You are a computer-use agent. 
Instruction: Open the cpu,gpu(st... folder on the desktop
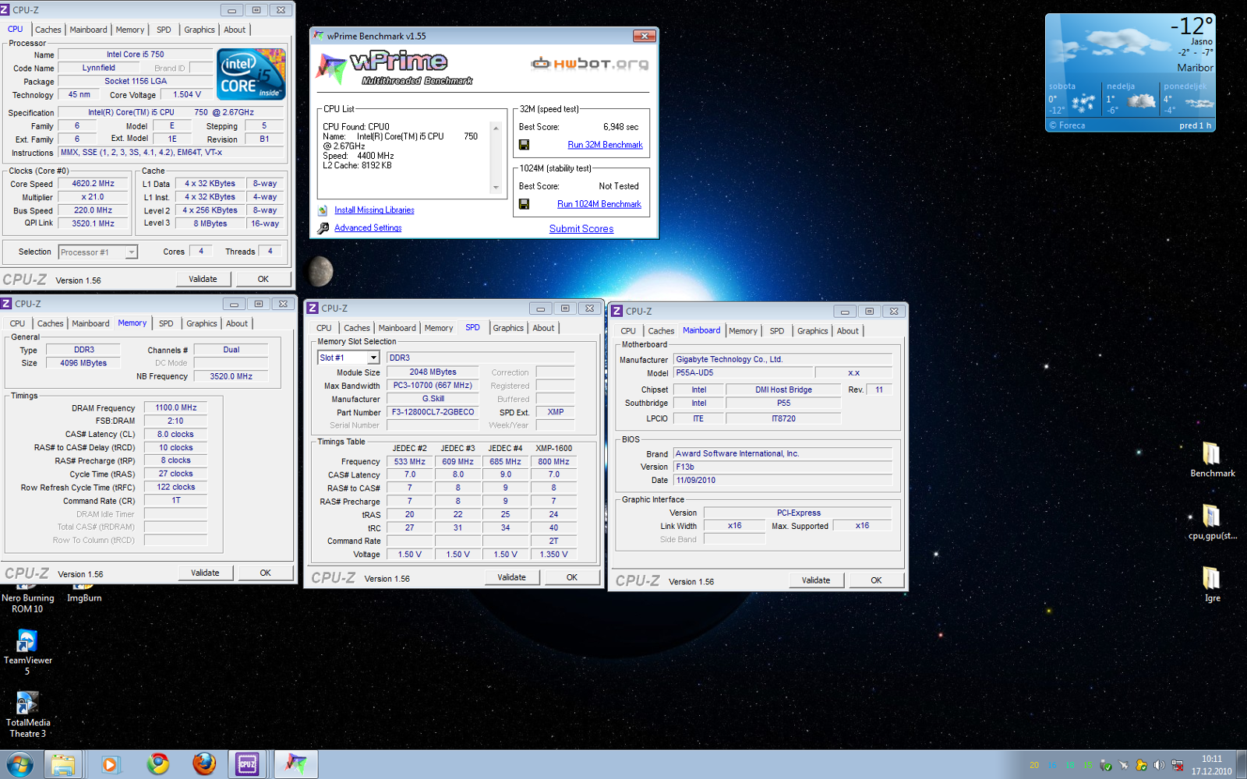tap(1212, 522)
